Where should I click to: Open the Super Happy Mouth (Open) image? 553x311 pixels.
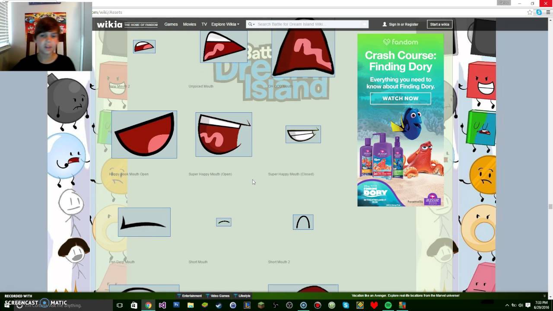coord(224,134)
